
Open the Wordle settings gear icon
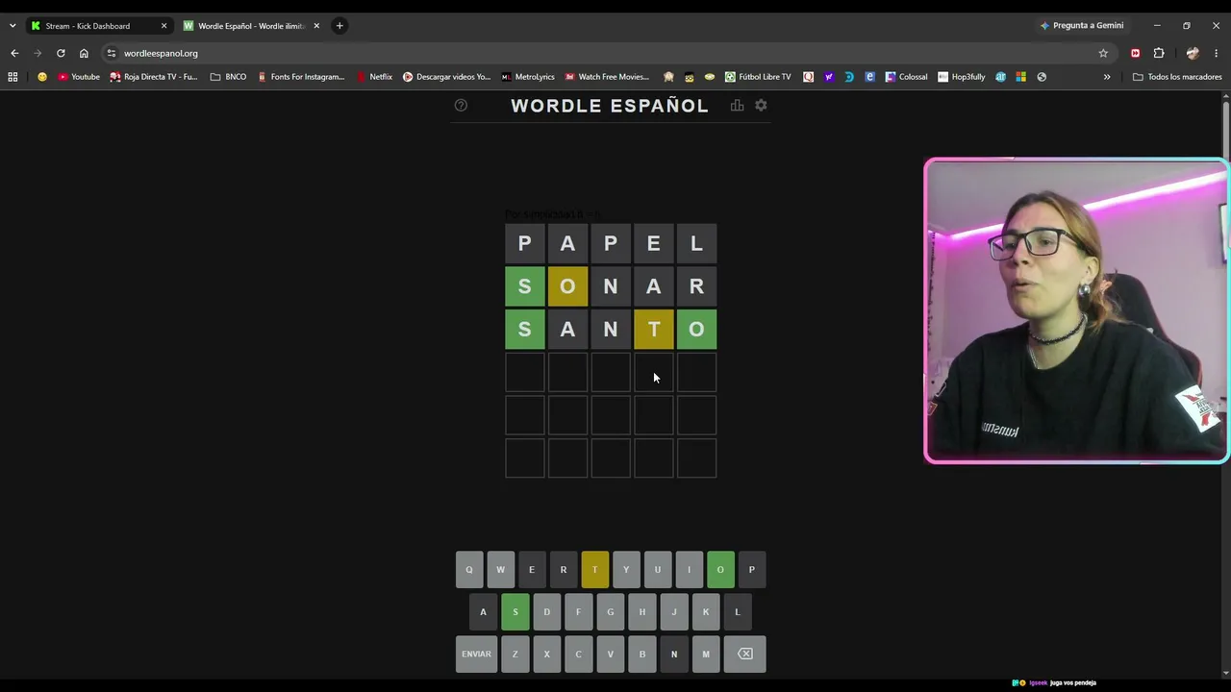click(x=761, y=105)
